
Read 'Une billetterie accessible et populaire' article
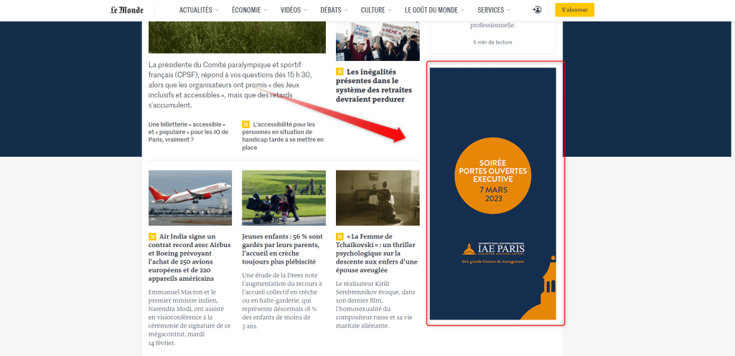(x=188, y=132)
